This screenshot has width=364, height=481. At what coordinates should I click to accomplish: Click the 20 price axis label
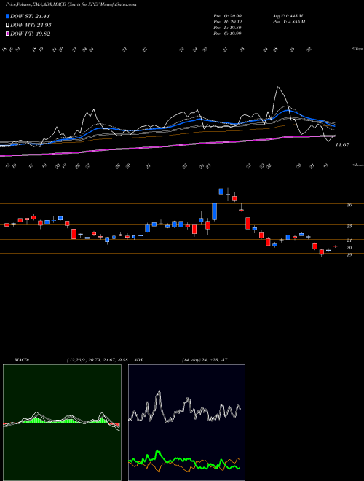(349, 248)
